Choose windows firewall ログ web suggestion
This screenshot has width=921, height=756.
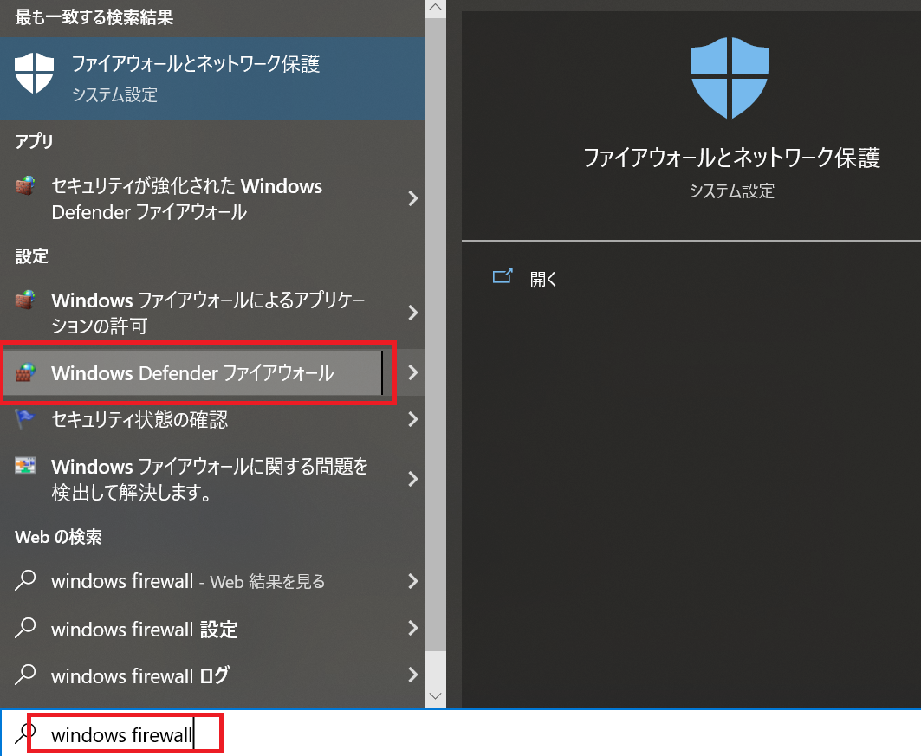(199, 675)
